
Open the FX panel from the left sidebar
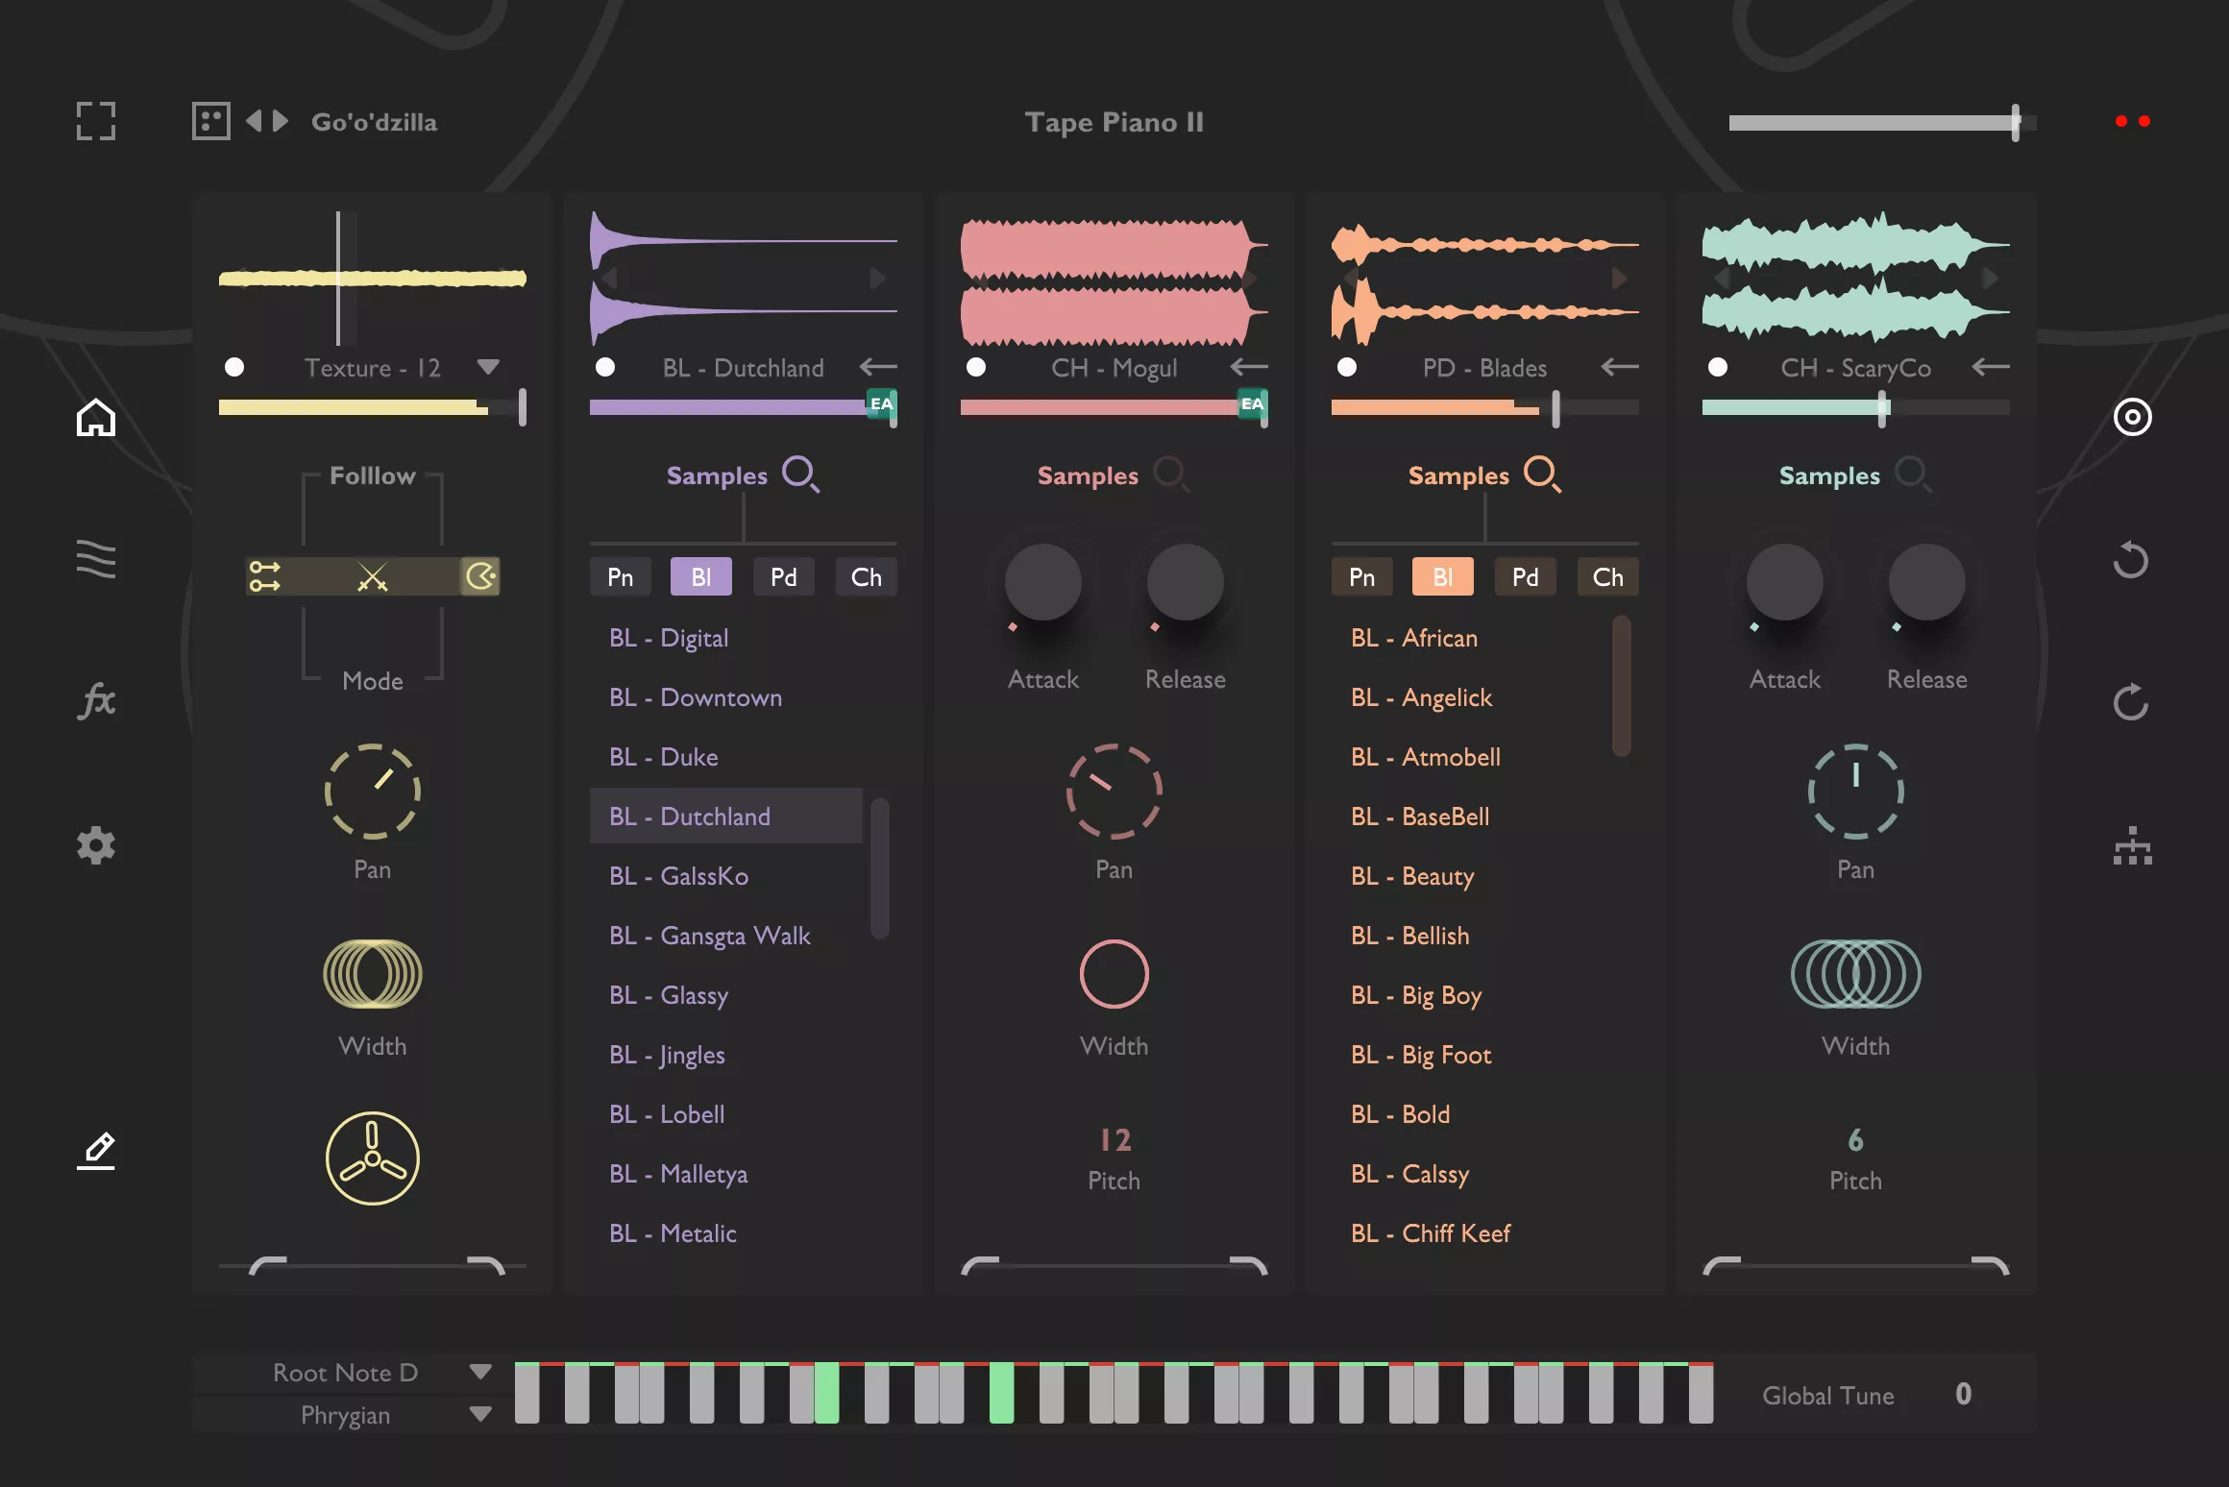tap(96, 701)
